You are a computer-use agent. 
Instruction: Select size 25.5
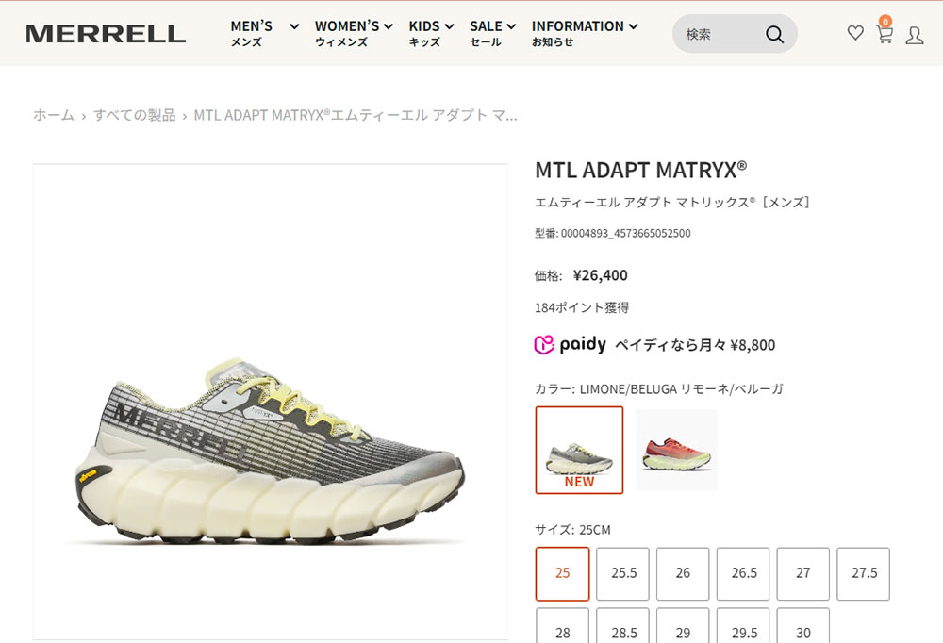point(623,573)
